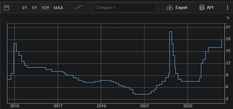This screenshot has width=233, height=109.
Task: Click the 2015 x-axis label
Action: tap(14, 106)
